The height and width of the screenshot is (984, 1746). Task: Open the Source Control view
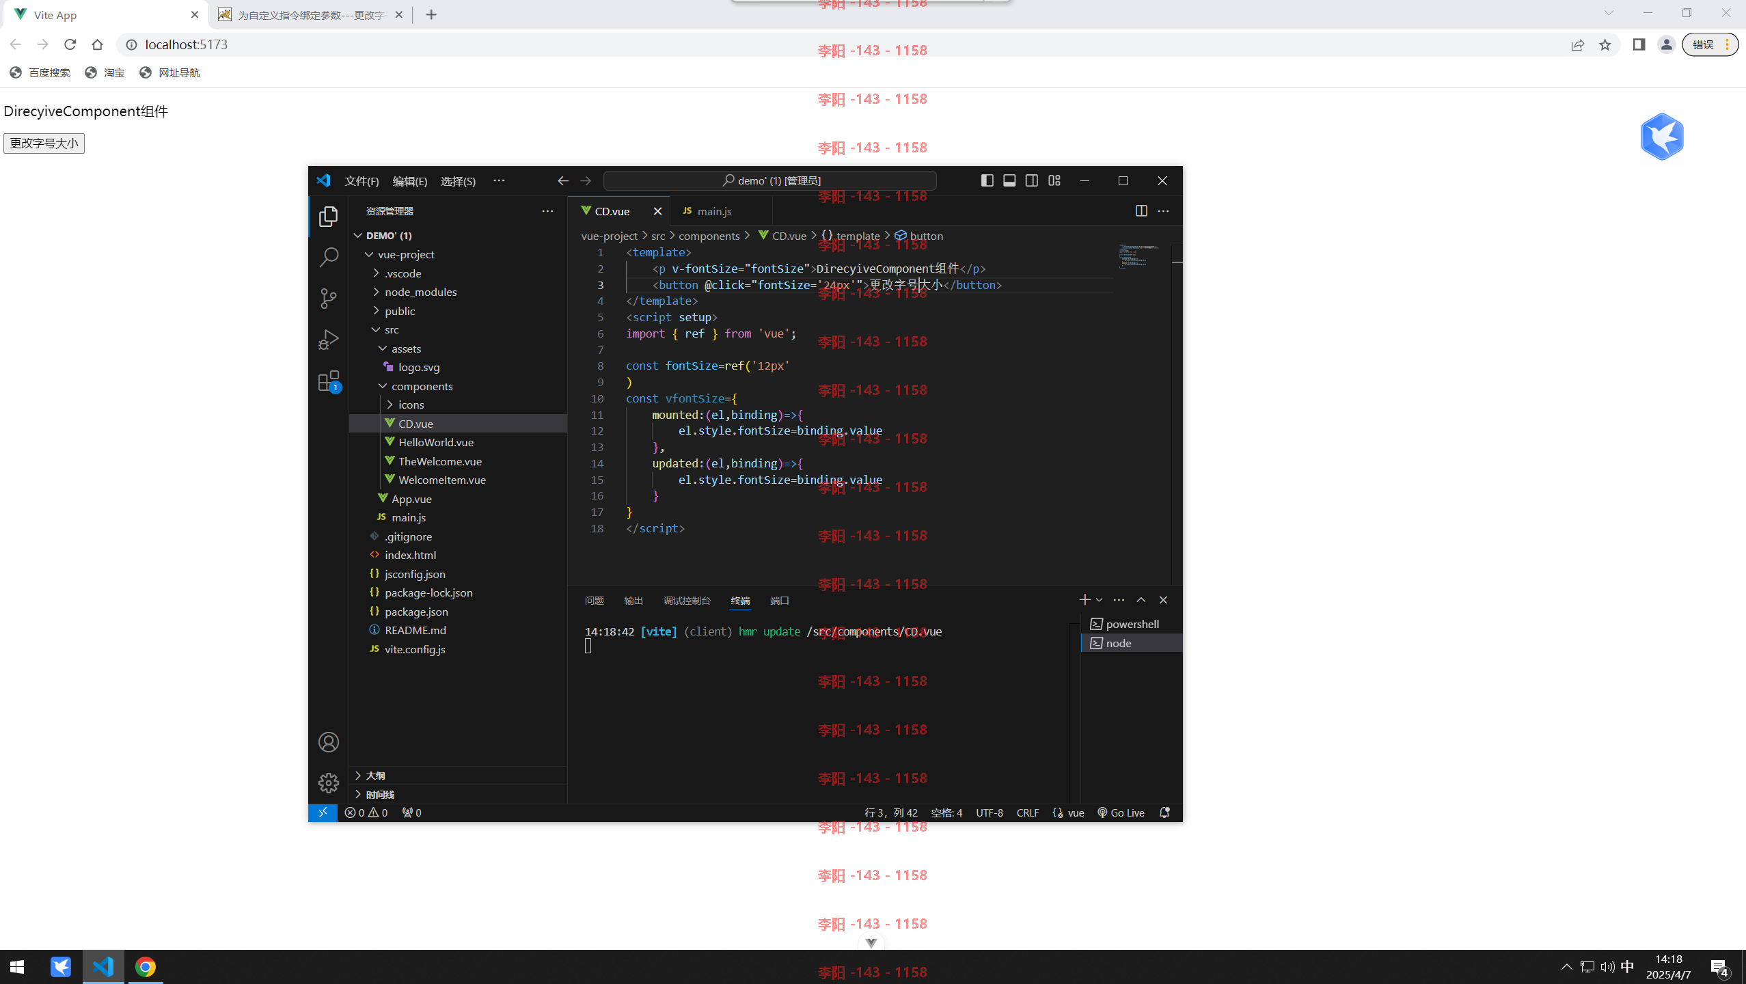(x=329, y=299)
